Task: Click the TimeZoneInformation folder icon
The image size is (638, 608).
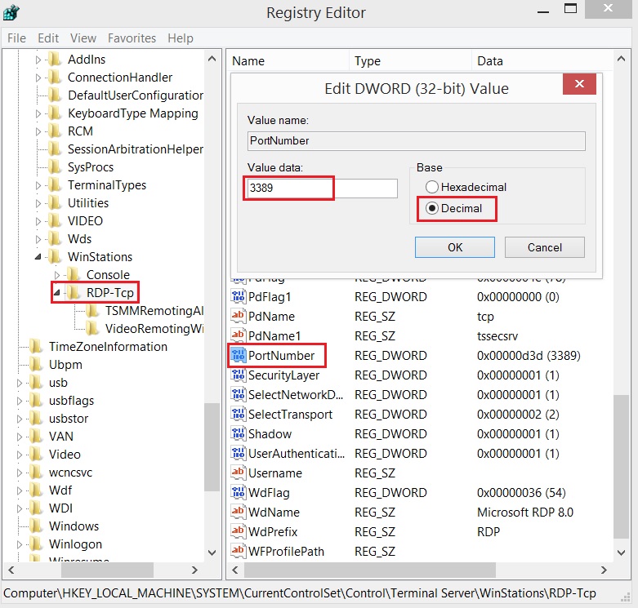Action: point(36,347)
